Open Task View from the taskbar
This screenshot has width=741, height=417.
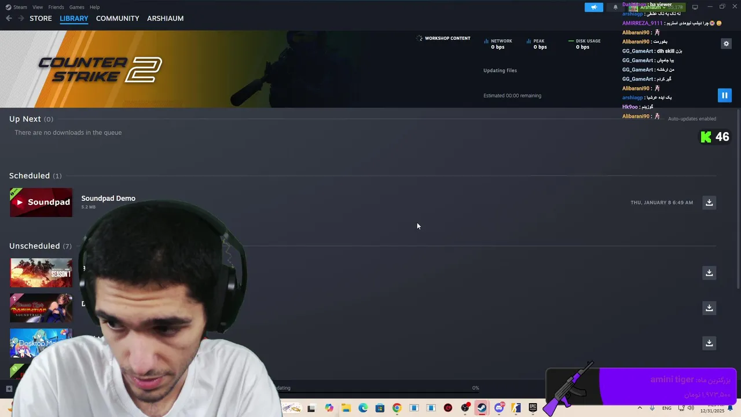tap(311, 408)
